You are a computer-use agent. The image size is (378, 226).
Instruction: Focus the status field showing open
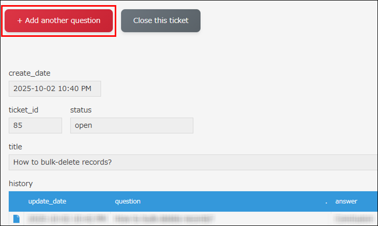(x=131, y=125)
